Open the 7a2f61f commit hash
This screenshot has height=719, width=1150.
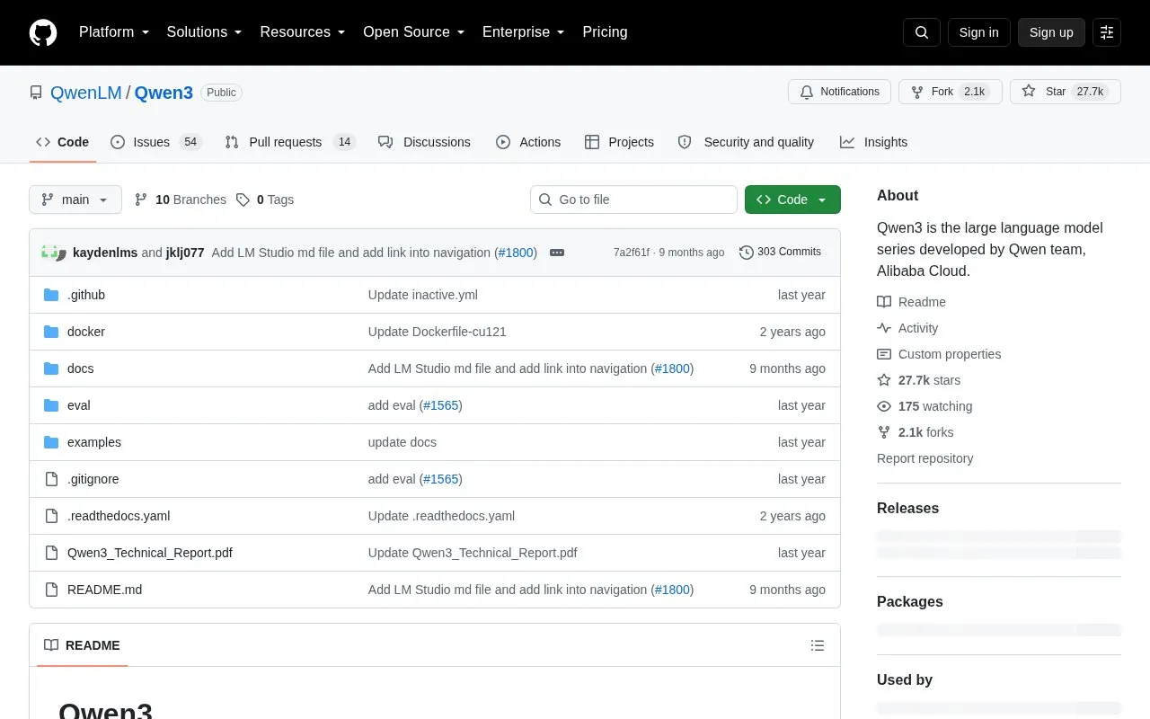coord(631,253)
